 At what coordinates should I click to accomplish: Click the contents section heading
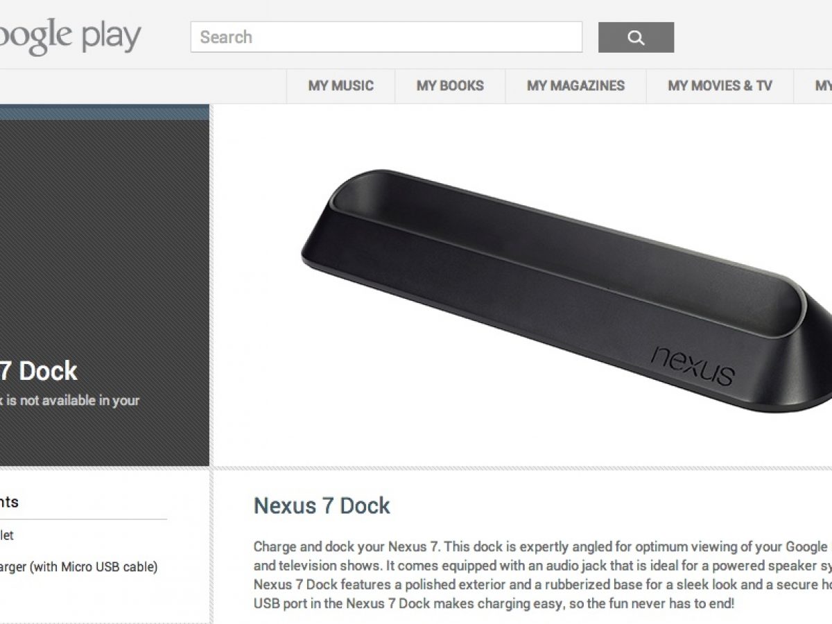tap(9, 502)
